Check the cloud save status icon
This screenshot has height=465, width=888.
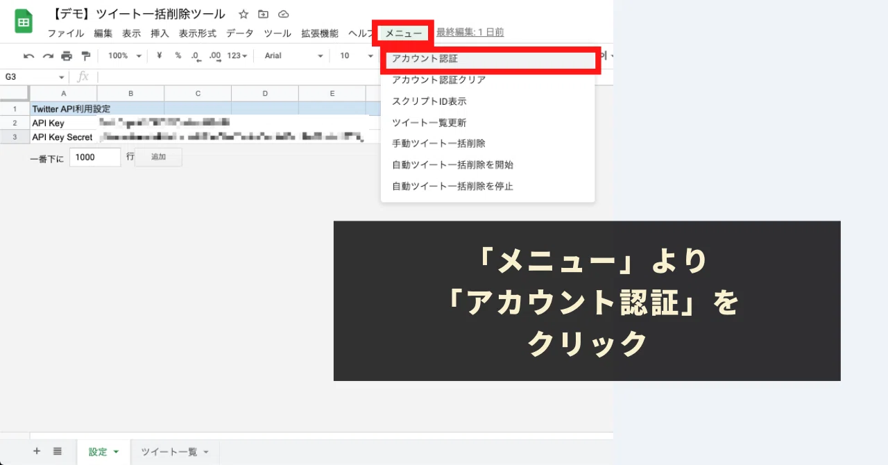pos(283,14)
